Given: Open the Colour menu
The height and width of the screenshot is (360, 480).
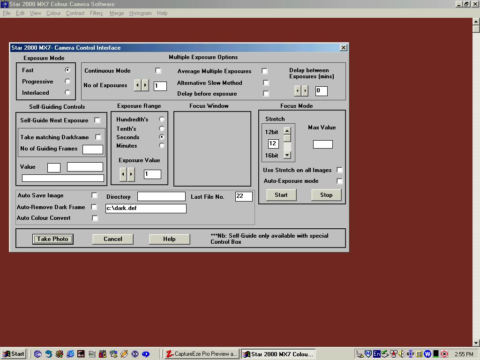Looking at the screenshot, I should pyautogui.click(x=53, y=13).
